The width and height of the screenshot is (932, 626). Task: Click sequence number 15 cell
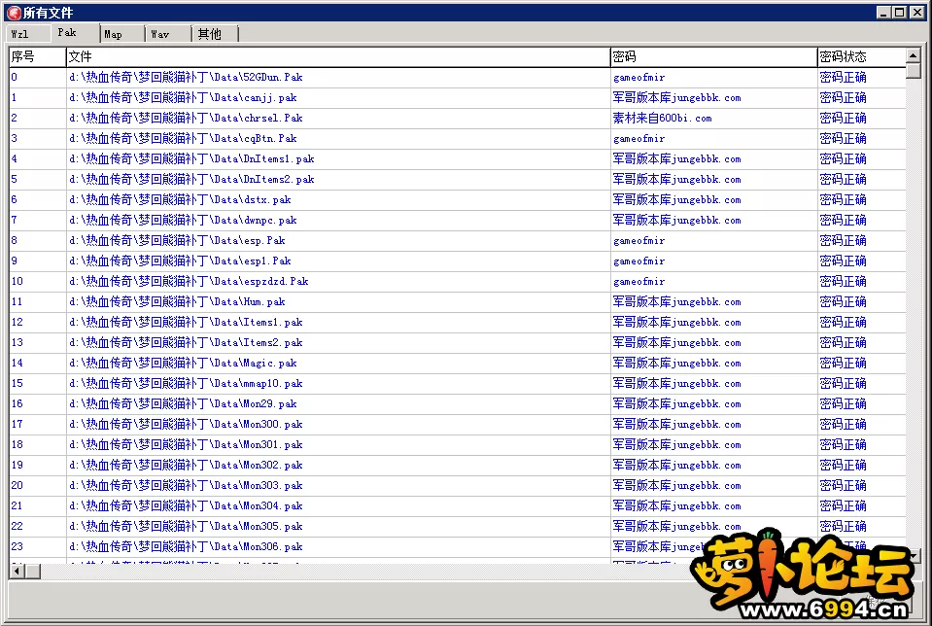pyautogui.click(x=38, y=383)
